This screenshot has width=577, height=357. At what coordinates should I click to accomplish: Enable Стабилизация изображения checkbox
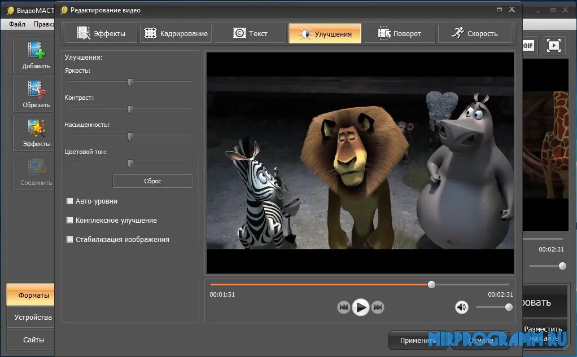click(69, 239)
